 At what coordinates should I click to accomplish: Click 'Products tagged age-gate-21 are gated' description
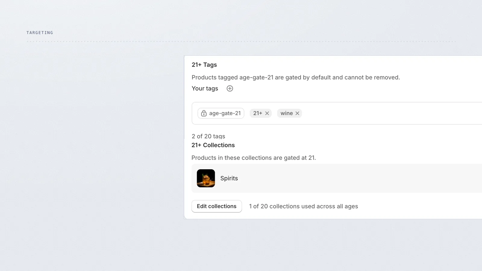(x=296, y=77)
